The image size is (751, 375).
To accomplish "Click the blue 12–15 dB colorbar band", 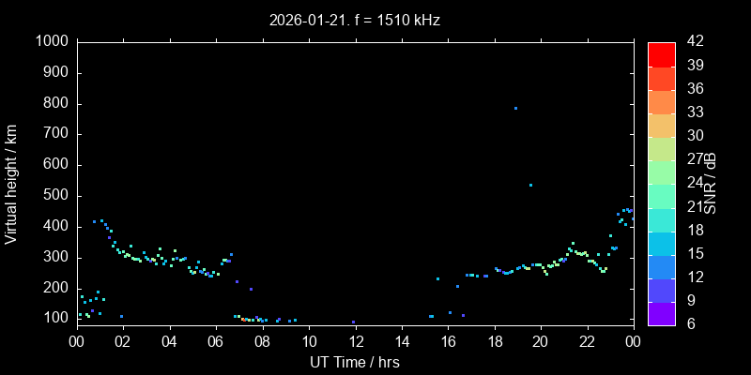I will pyautogui.click(x=661, y=266).
